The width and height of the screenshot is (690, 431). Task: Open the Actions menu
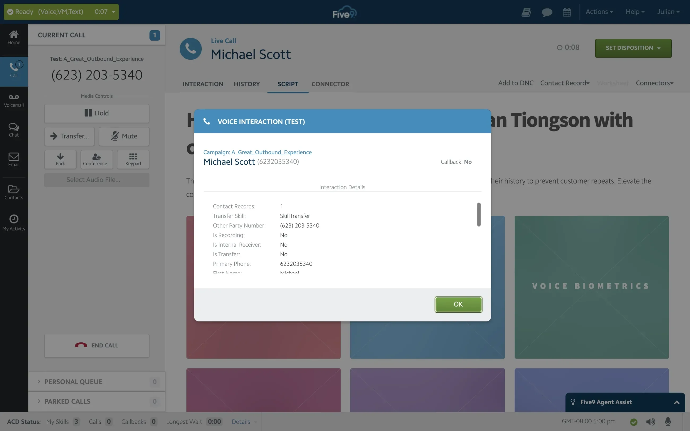599,12
